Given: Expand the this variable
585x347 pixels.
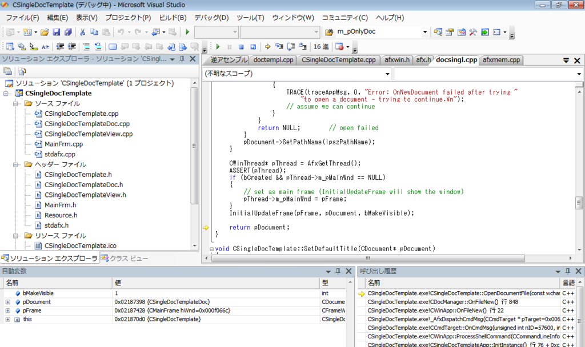Looking at the screenshot, I should coord(8,319).
